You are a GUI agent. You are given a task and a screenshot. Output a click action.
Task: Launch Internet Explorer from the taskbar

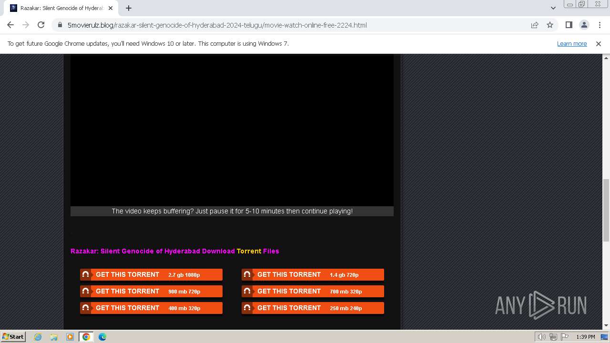(x=38, y=337)
